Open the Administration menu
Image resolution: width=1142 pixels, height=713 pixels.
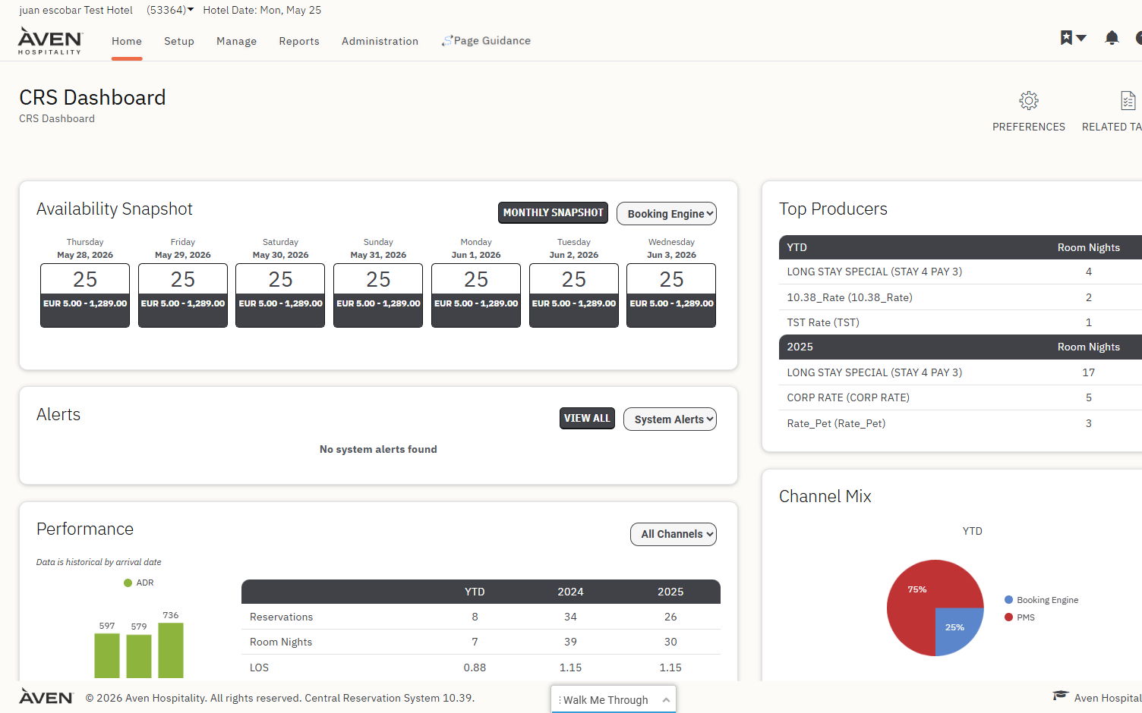pyautogui.click(x=380, y=41)
